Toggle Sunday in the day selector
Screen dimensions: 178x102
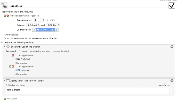point(34,30)
